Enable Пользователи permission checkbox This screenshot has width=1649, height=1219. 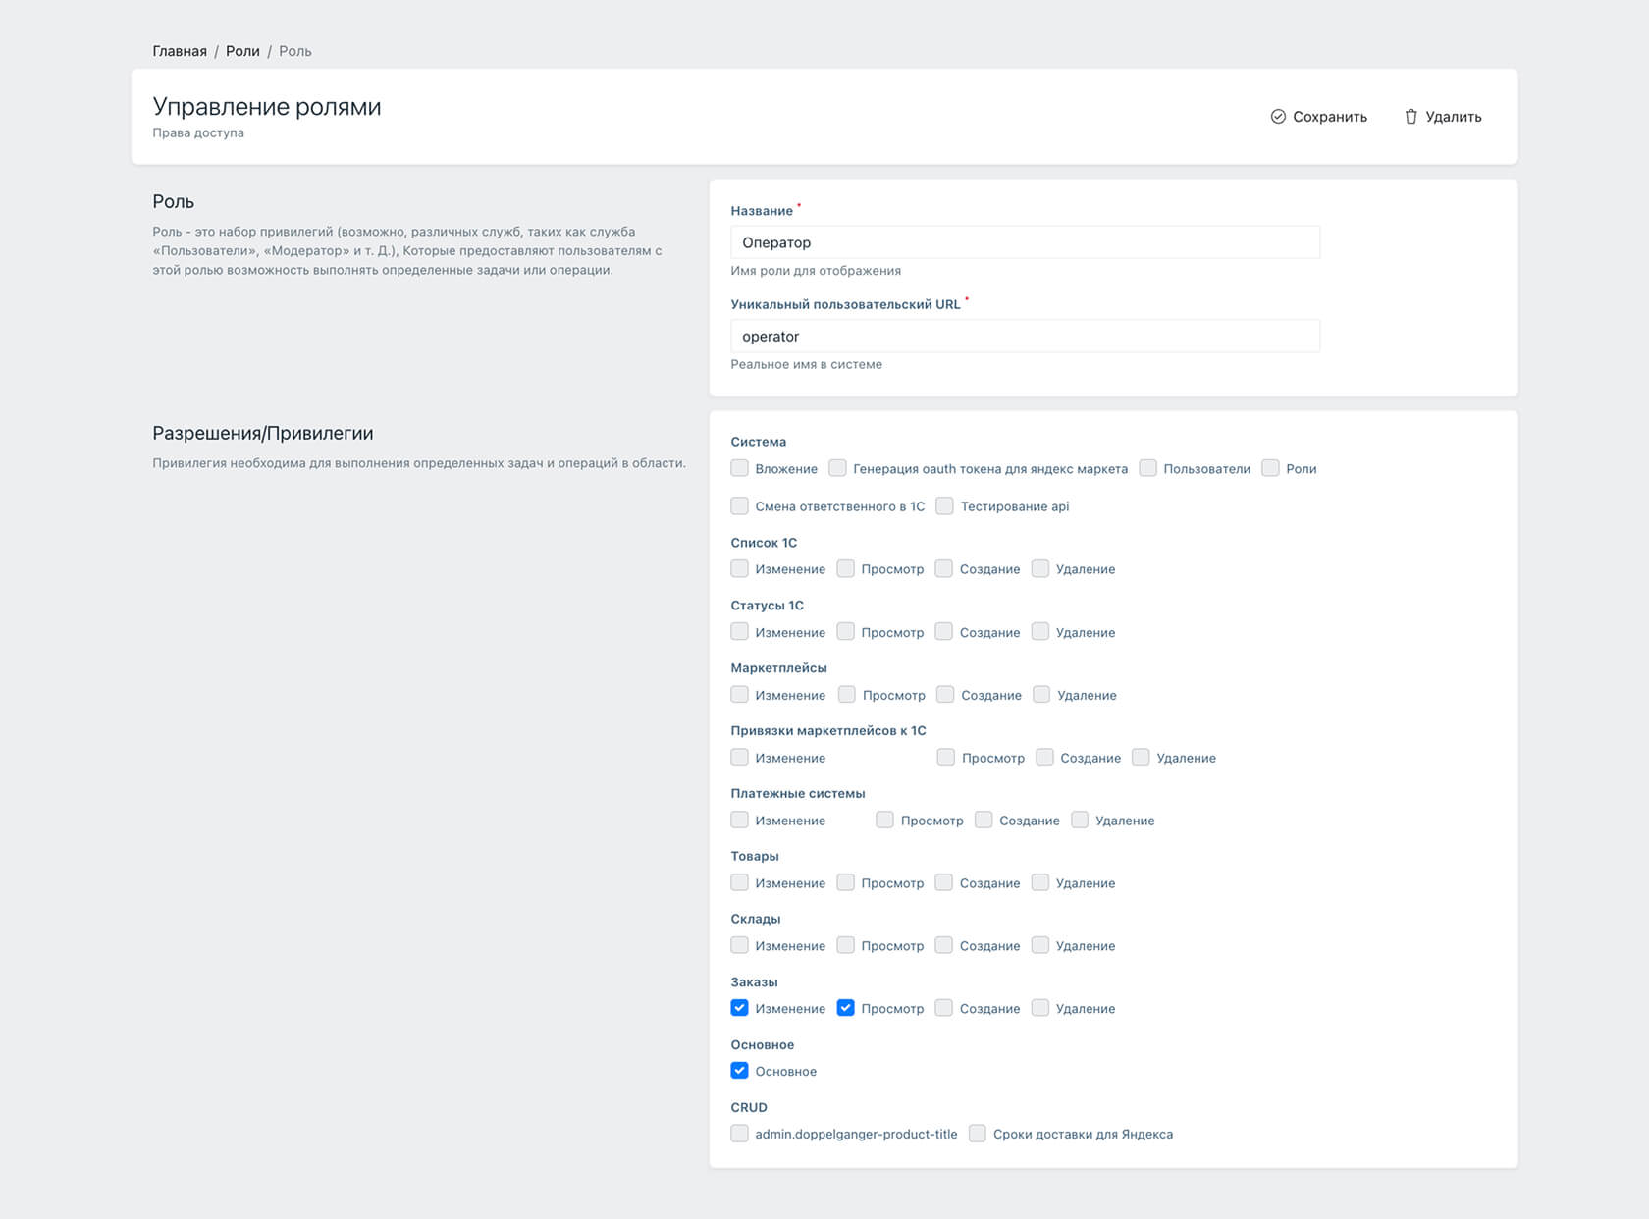[x=1147, y=468]
